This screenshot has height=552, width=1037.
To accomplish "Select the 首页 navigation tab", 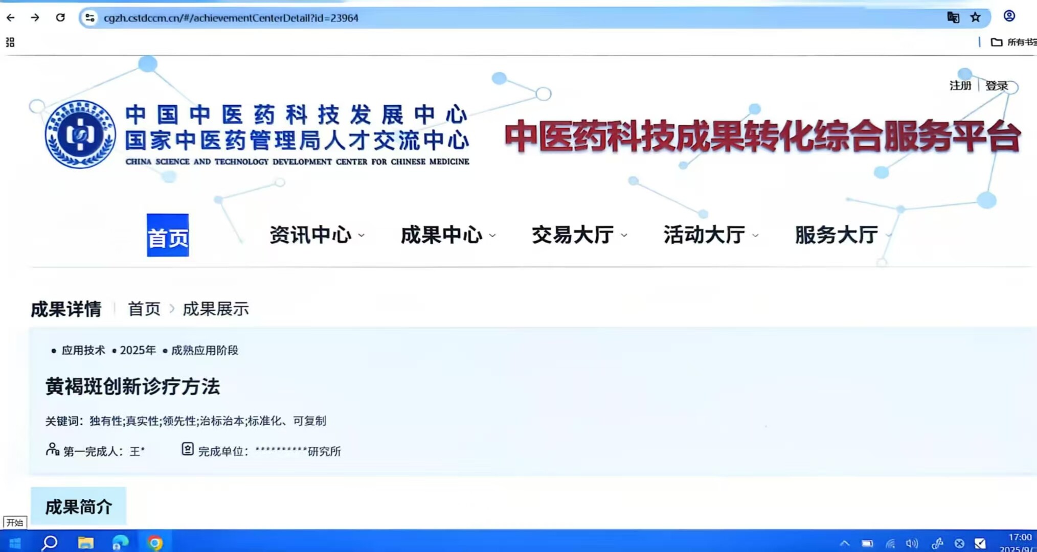I will [168, 236].
